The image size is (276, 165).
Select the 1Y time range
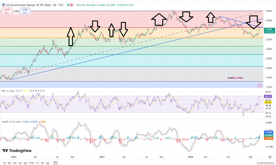click(37, 163)
